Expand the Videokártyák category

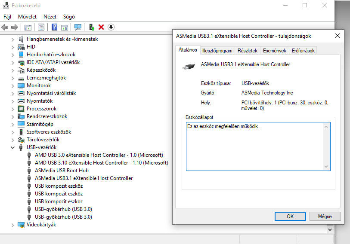pyautogui.click(x=12, y=225)
